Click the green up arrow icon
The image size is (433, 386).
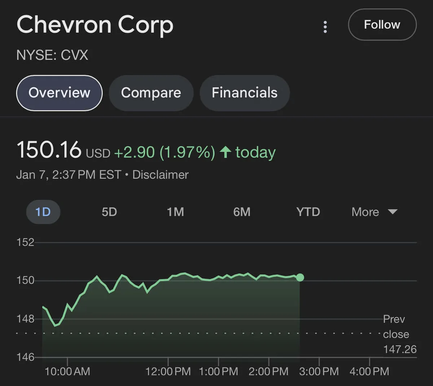pos(226,152)
